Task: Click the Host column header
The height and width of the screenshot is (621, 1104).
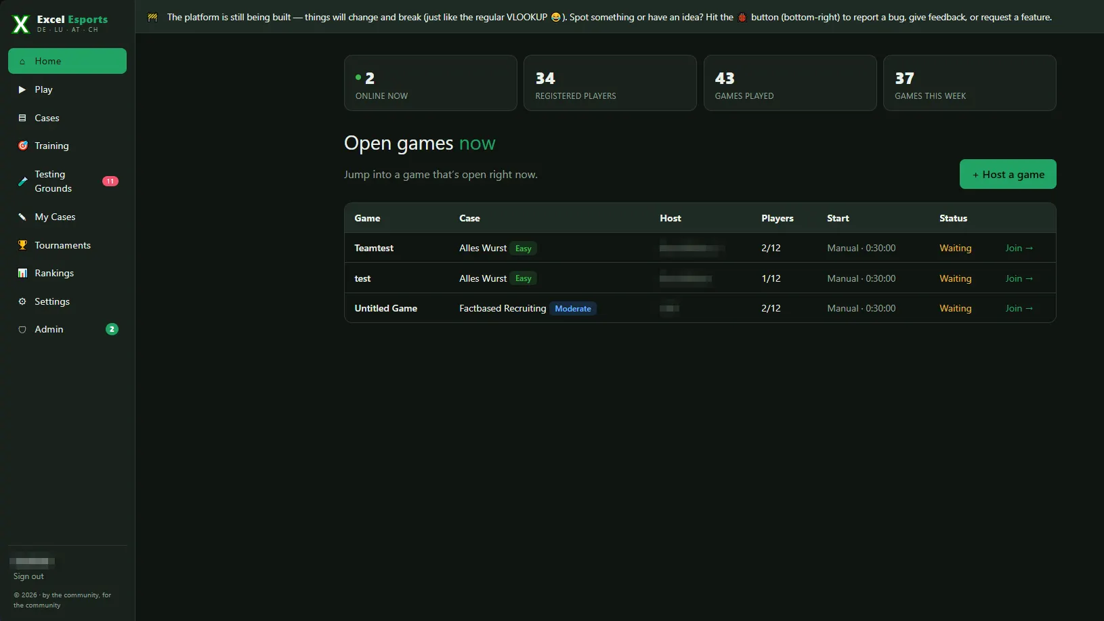Action: (x=671, y=218)
